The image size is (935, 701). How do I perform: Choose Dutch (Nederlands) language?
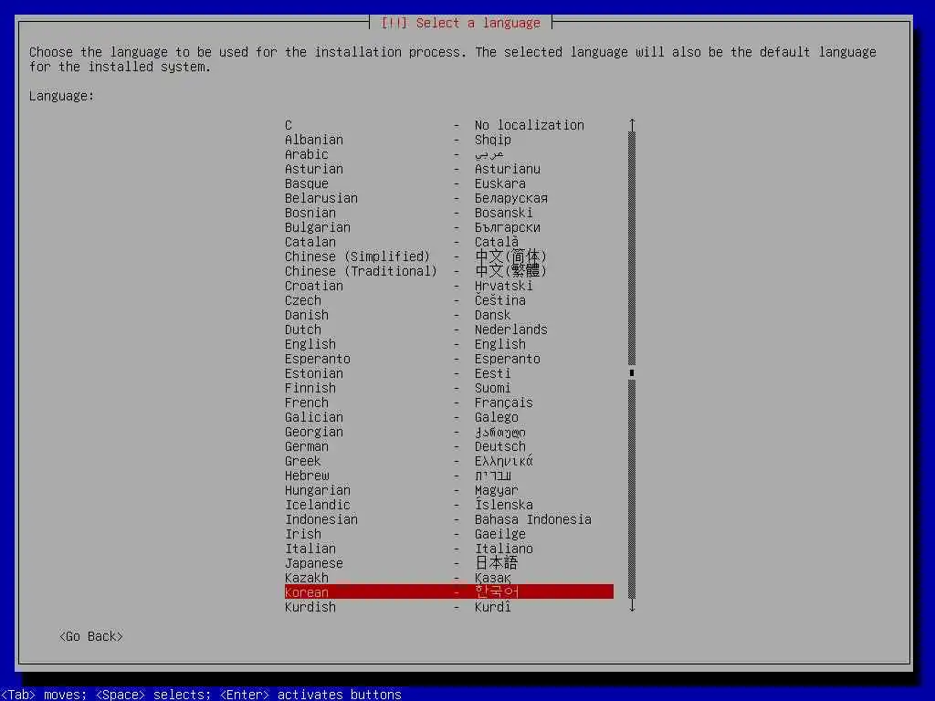[x=449, y=330]
